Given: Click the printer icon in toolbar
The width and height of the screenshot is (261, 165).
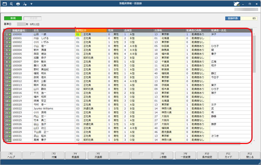Looking at the screenshot, I should (x=18, y=4).
